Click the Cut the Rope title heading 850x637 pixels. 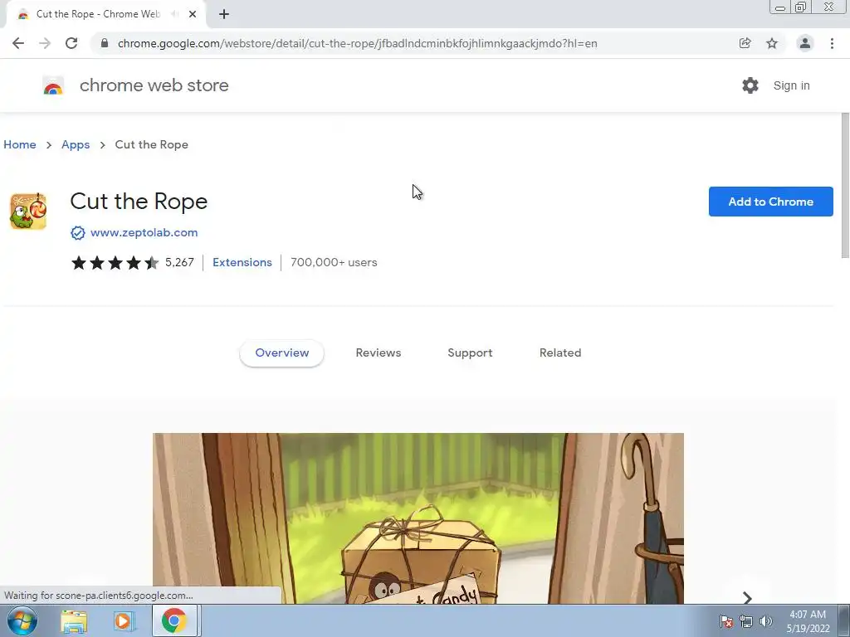(139, 202)
